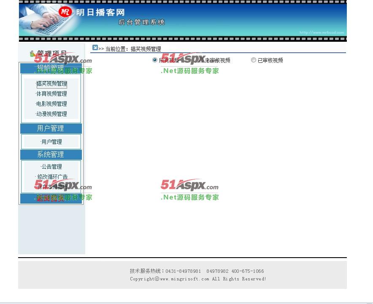Open 动漫视频管理 in the sidebar

click(x=51, y=114)
